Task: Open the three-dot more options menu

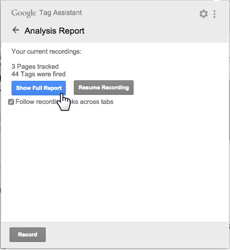Action: [214, 14]
